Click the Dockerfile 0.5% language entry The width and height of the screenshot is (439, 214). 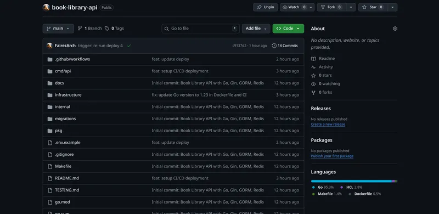[365, 194]
